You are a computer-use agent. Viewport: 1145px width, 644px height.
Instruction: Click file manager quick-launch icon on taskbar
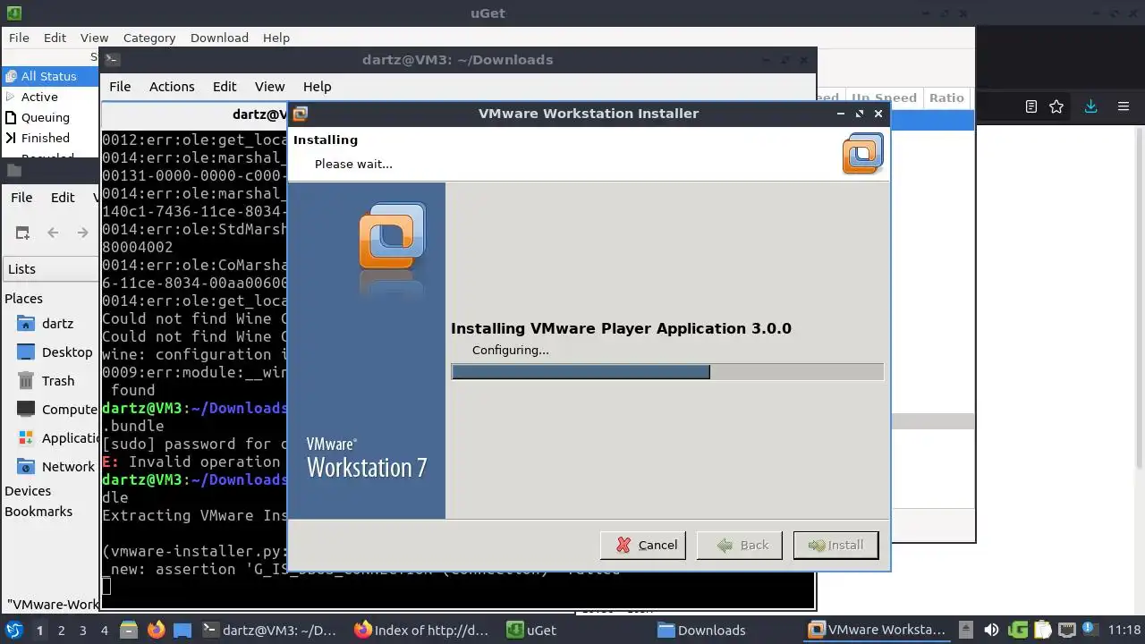click(x=129, y=630)
